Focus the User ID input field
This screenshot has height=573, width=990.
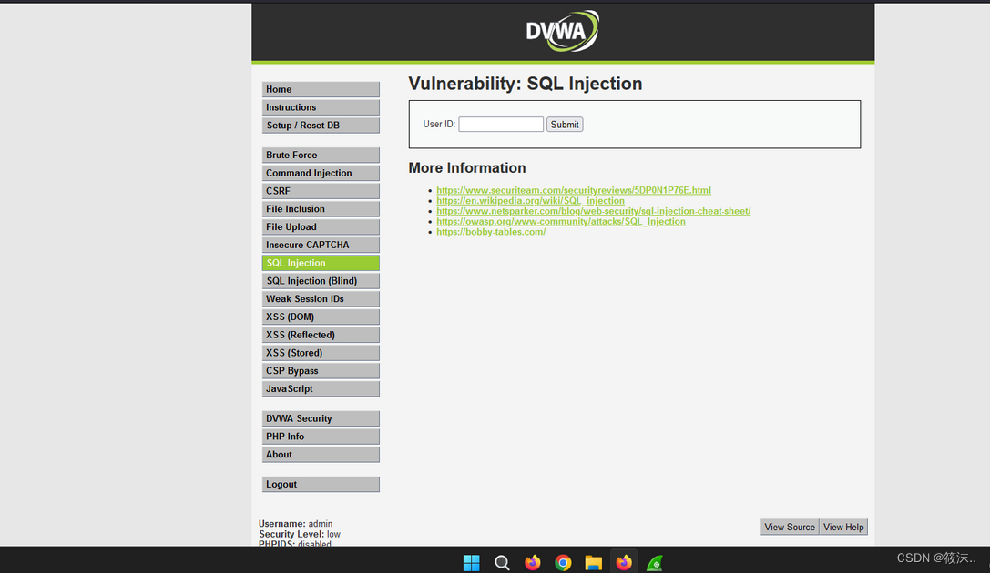point(501,125)
